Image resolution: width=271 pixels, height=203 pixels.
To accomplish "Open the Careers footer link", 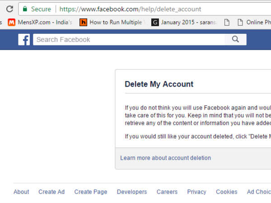I will (x=167, y=192).
